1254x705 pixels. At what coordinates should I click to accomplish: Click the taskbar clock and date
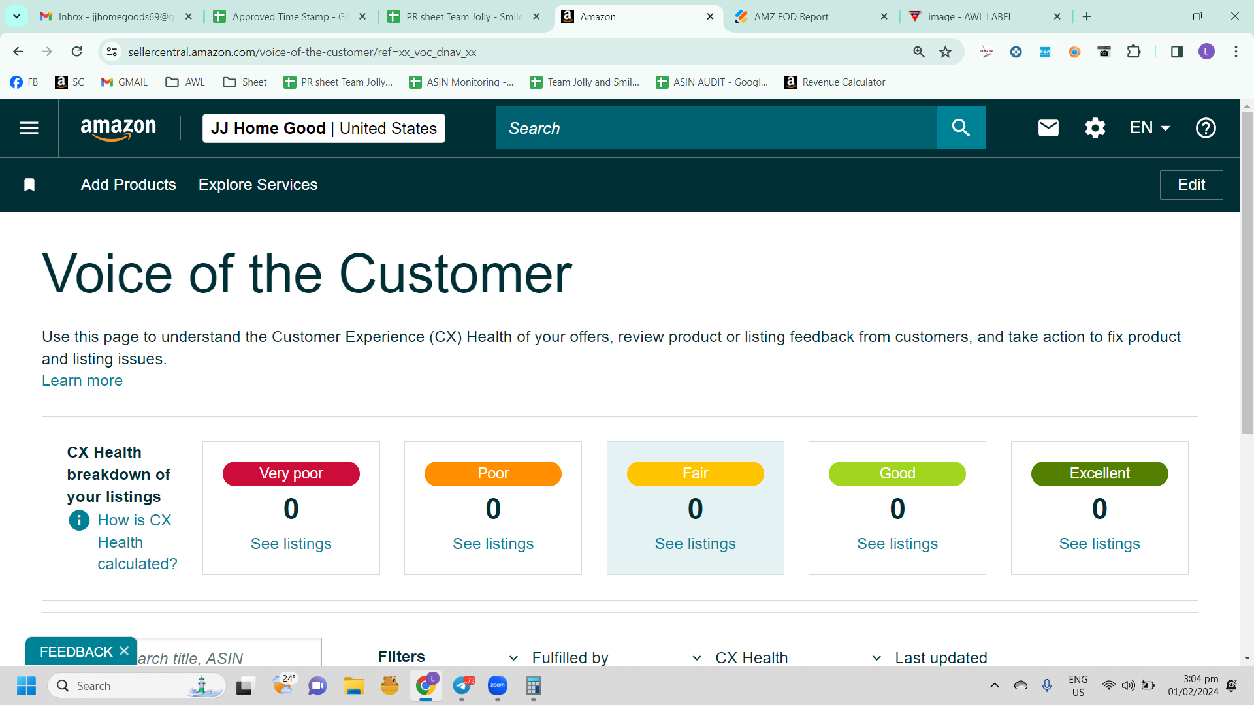[x=1193, y=685]
